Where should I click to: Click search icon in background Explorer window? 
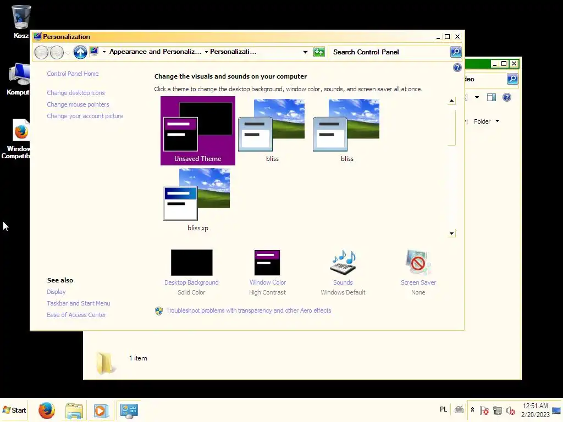[x=512, y=79]
